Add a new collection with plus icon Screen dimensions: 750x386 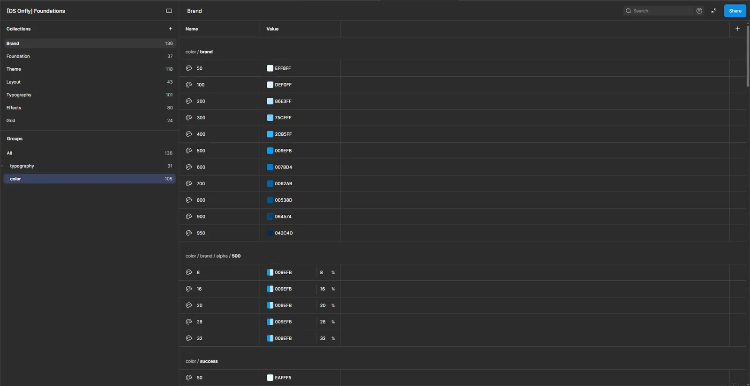pos(170,29)
